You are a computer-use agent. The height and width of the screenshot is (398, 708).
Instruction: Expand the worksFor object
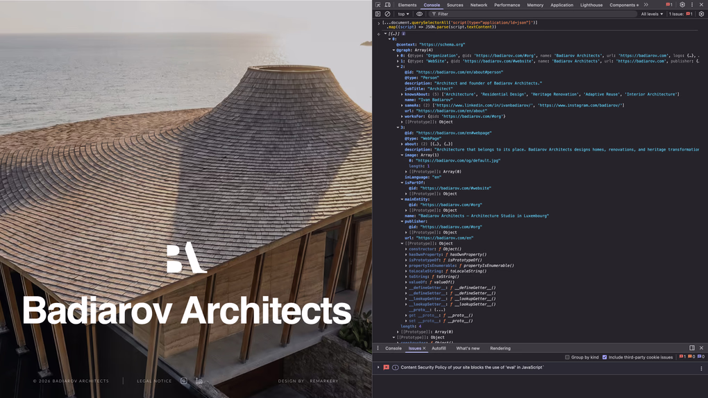click(402, 116)
